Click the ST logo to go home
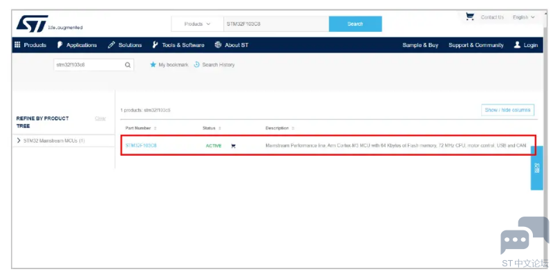This screenshot has height=274, width=555. click(x=32, y=24)
